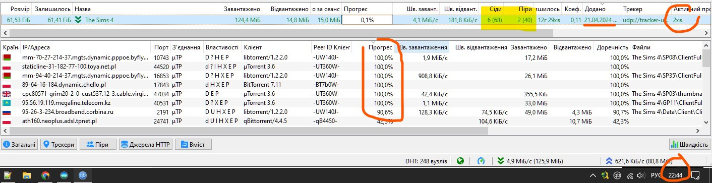Open the qBittorrent tray icon
This screenshot has height=183, width=712.
617,175
